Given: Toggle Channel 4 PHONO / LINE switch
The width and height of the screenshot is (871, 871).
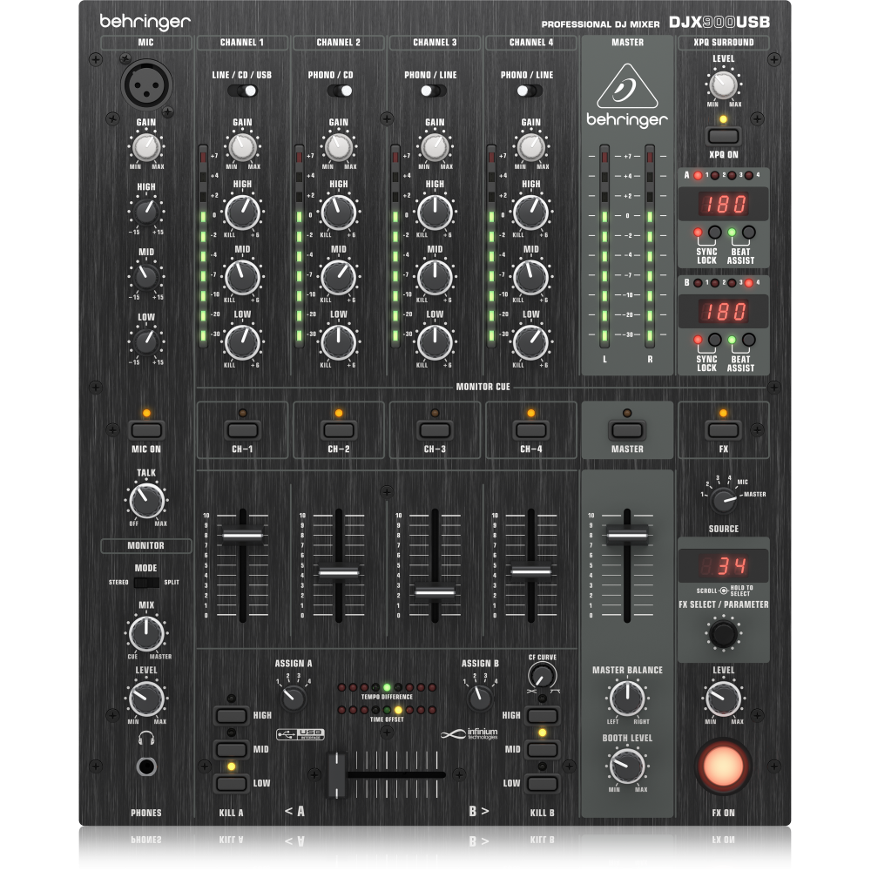Looking at the screenshot, I should coord(530,91).
